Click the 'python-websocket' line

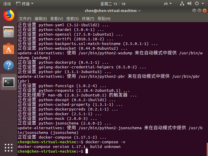tap(73, 48)
